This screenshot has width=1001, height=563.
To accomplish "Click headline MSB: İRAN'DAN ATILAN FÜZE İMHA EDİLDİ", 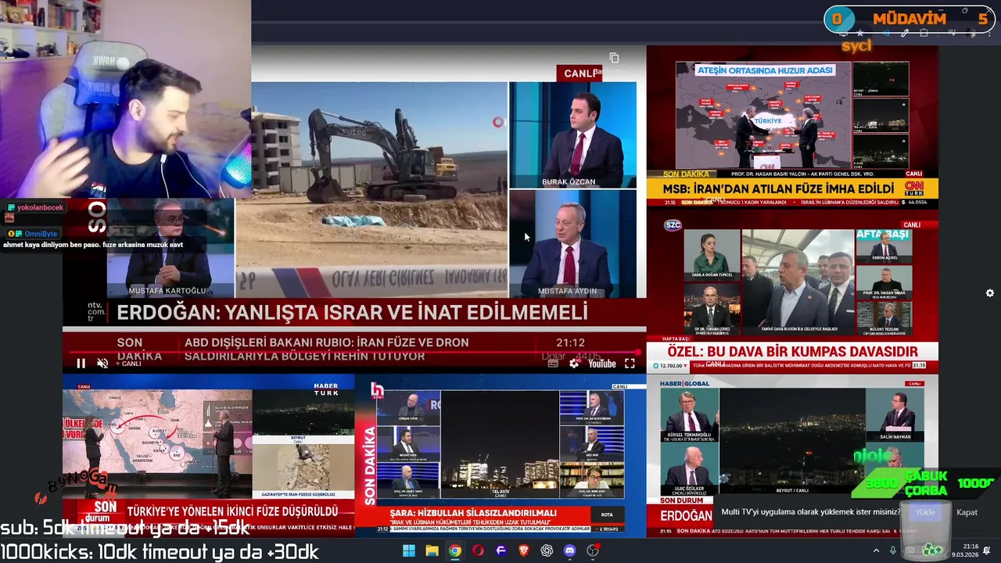I will point(778,189).
